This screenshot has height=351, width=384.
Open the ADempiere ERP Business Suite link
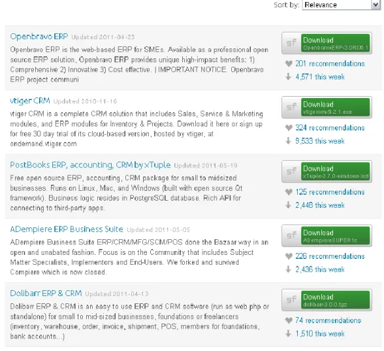(x=67, y=229)
